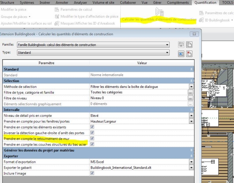Click Ajouter/Modifier la surface au sol
This screenshot has height=183, width=234.
[26, 23]
